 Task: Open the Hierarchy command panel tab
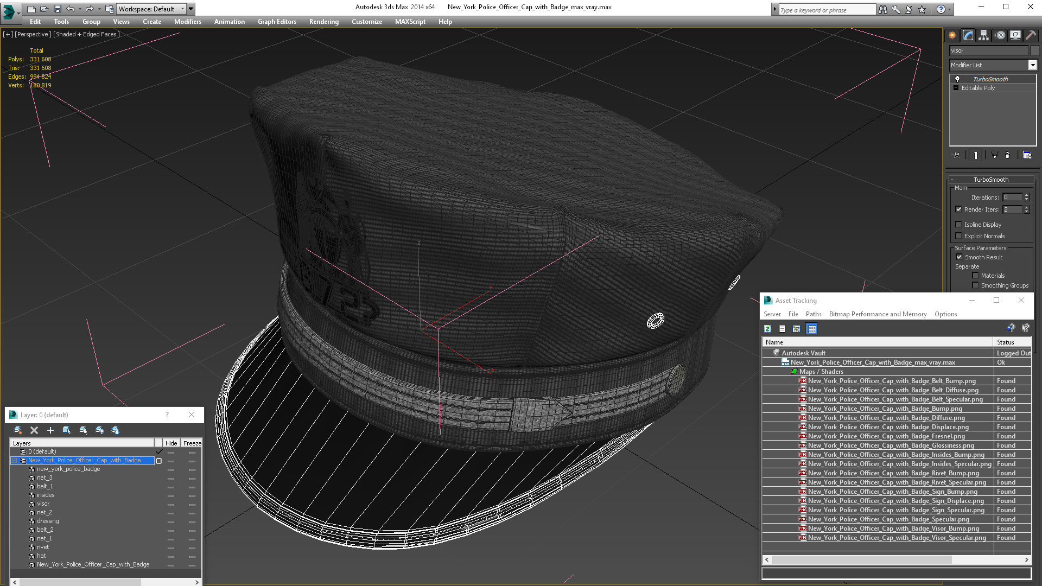click(983, 35)
